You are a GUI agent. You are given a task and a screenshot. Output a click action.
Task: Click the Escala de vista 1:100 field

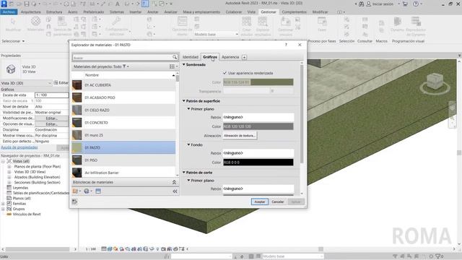51,95
